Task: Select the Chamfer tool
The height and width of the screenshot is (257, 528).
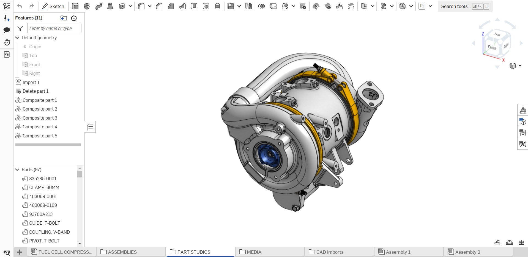Action: tap(159, 6)
